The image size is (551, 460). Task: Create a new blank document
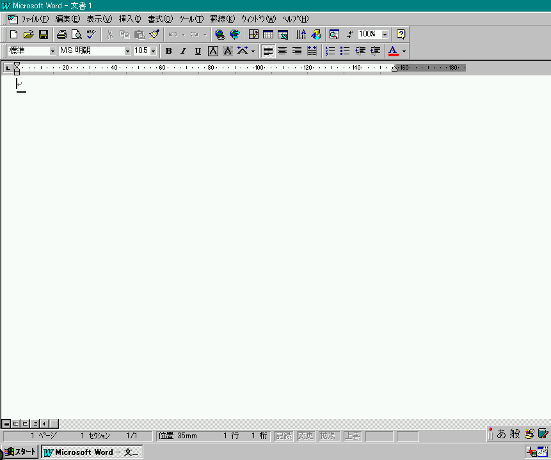13,34
